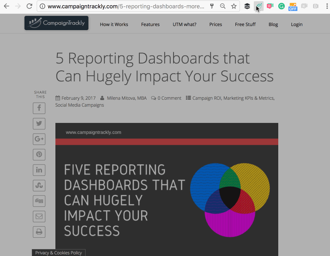This screenshot has width=330, height=256.
Task: Share the post on Google Plus
Action: tap(39, 139)
